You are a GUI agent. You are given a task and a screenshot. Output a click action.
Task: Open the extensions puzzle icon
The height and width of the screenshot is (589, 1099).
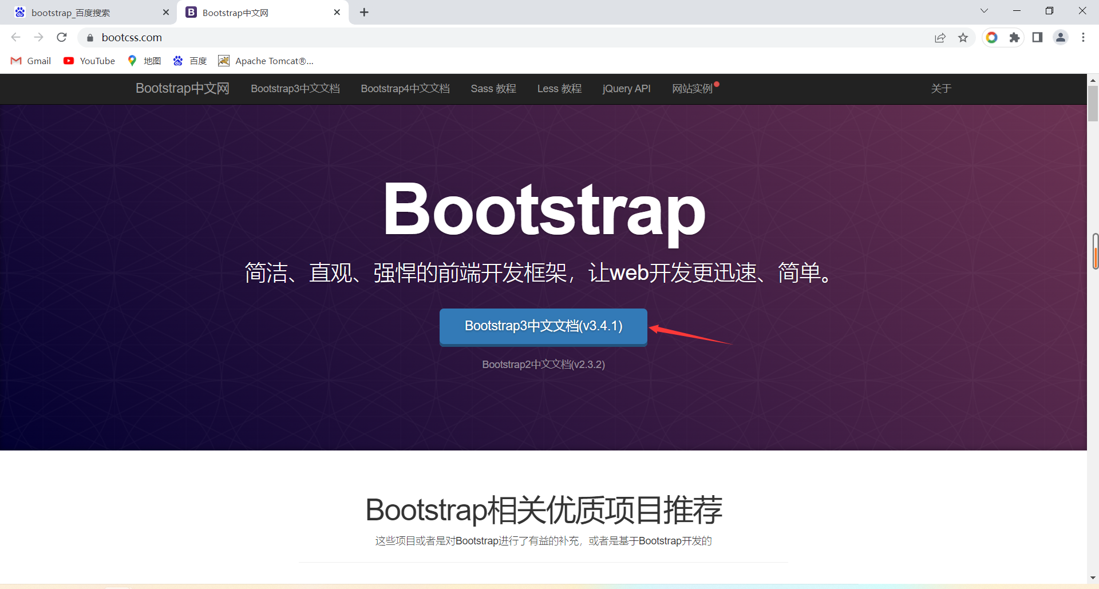point(1014,38)
